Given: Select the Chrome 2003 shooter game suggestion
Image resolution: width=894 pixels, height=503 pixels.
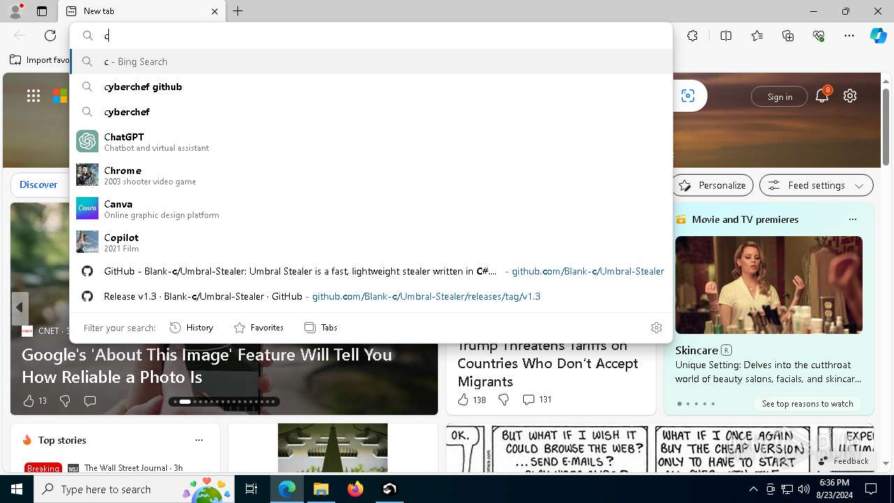Looking at the screenshot, I should pyautogui.click(x=372, y=175).
